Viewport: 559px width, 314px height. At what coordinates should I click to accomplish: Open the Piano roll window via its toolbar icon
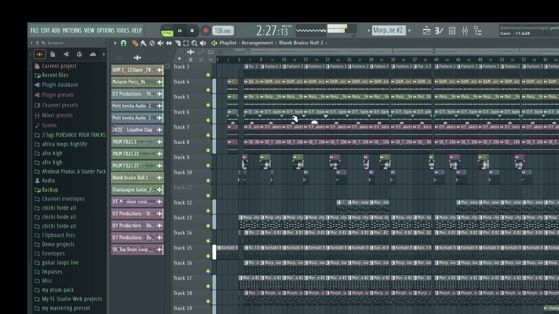click(x=439, y=31)
